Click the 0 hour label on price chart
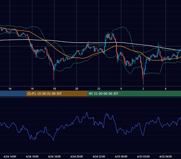 pos(121,89)
